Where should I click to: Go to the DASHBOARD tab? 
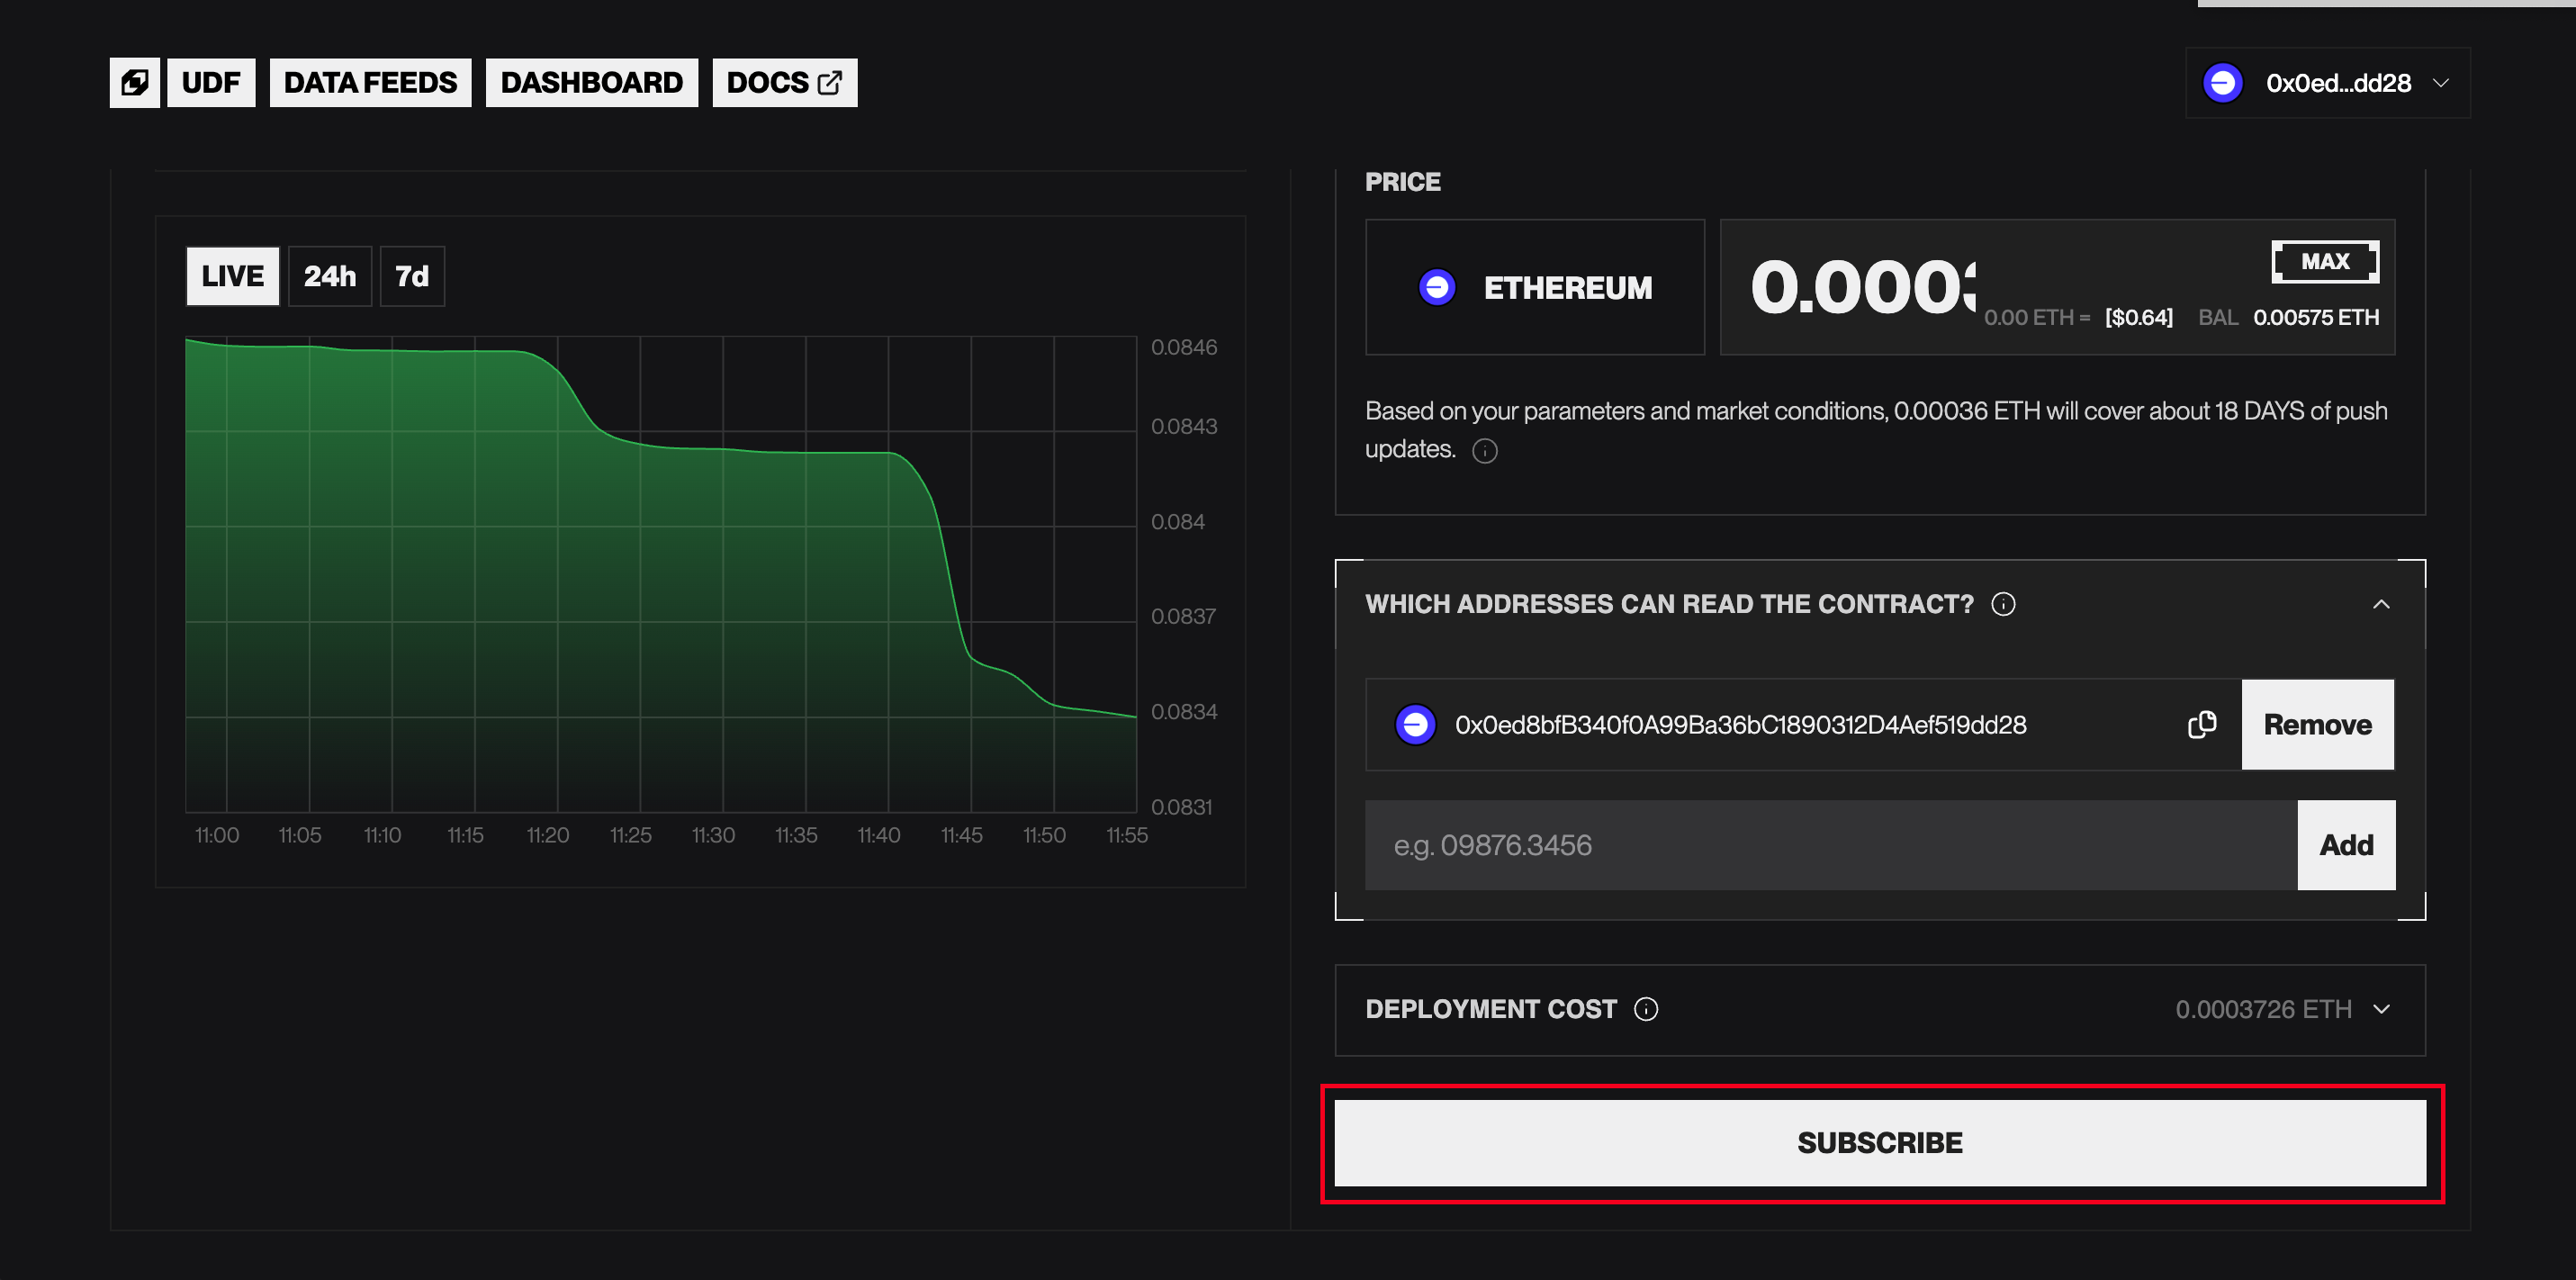tap(591, 82)
